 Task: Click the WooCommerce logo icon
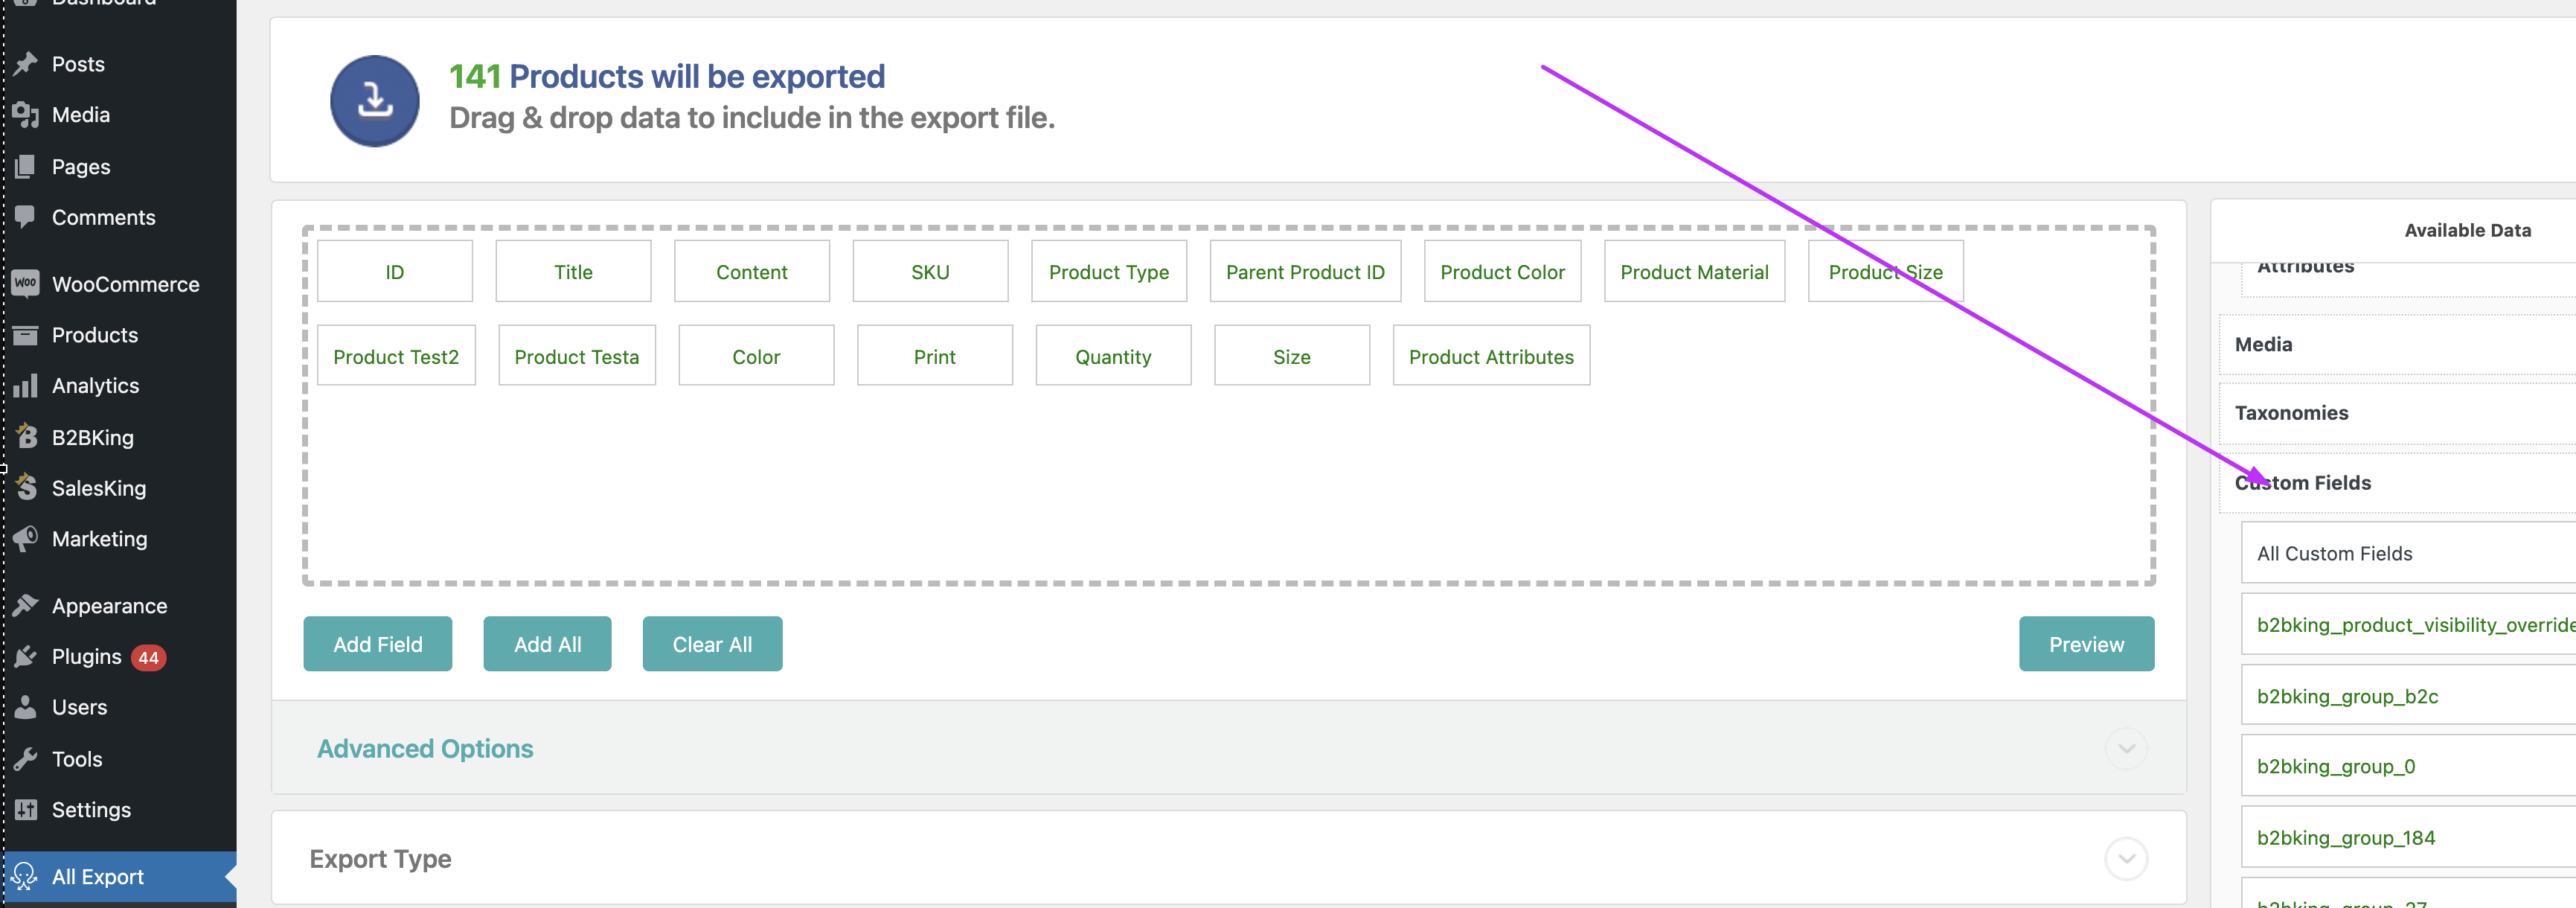point(26,284)
